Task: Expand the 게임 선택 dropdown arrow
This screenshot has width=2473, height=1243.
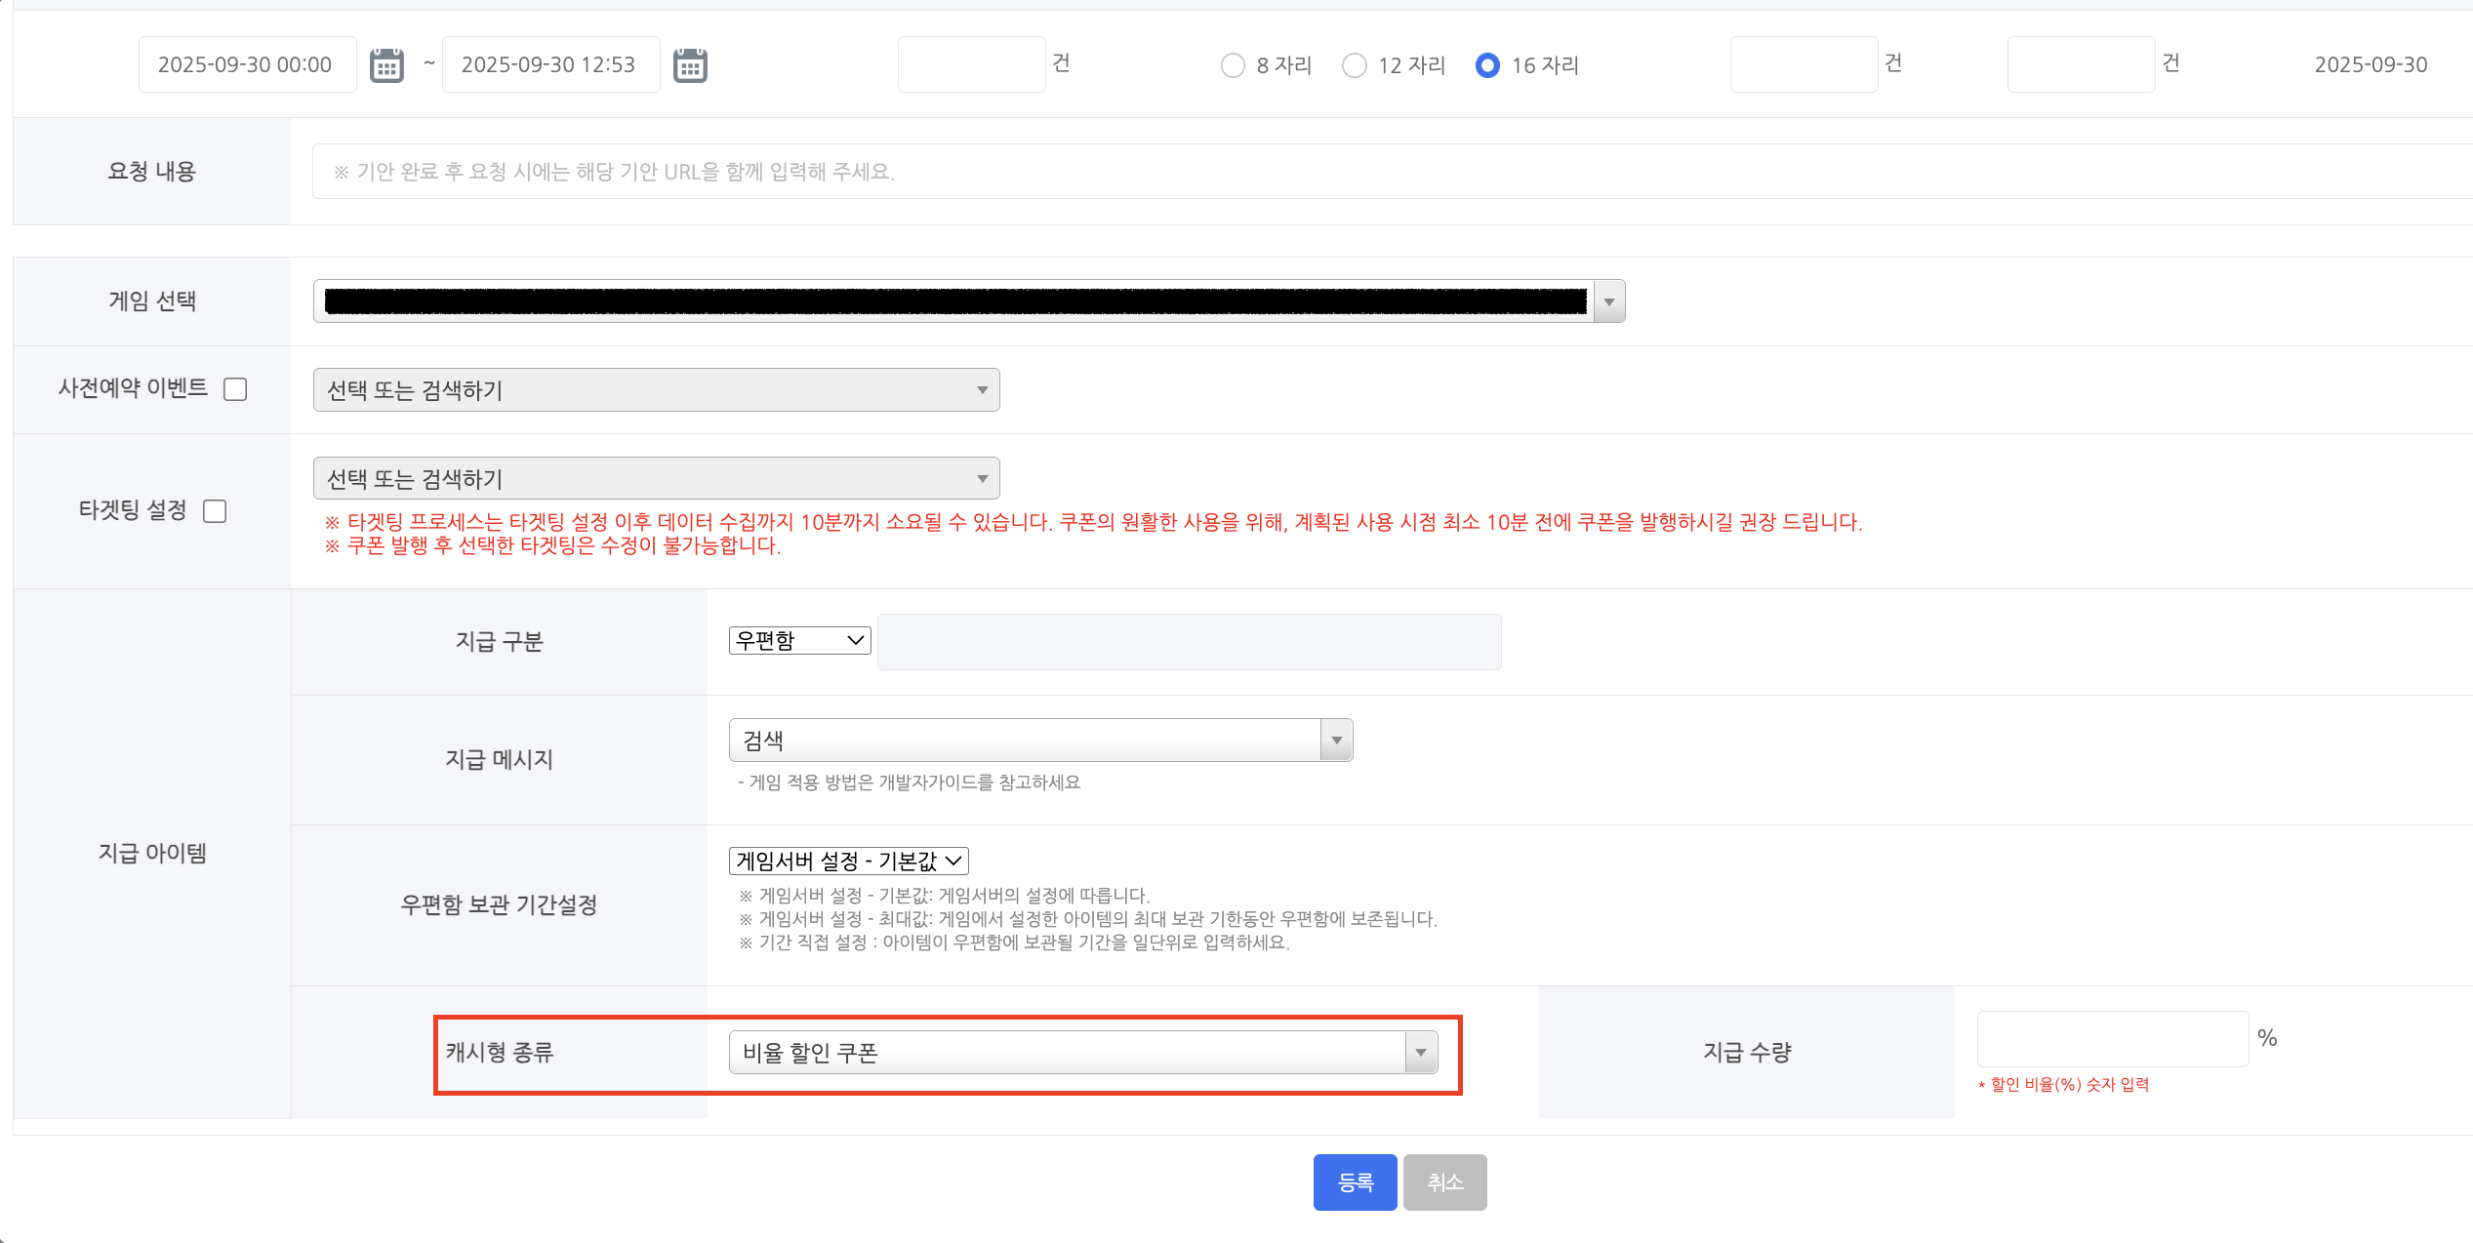Action: (1608, 301)
